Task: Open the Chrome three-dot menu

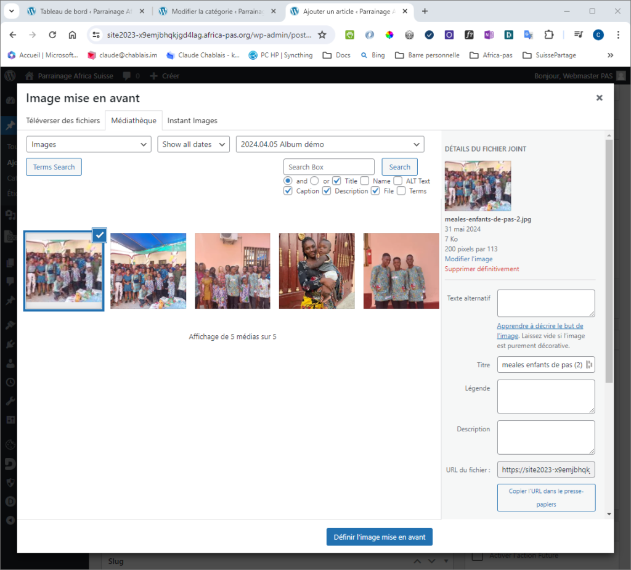Action: coord(618,35)
